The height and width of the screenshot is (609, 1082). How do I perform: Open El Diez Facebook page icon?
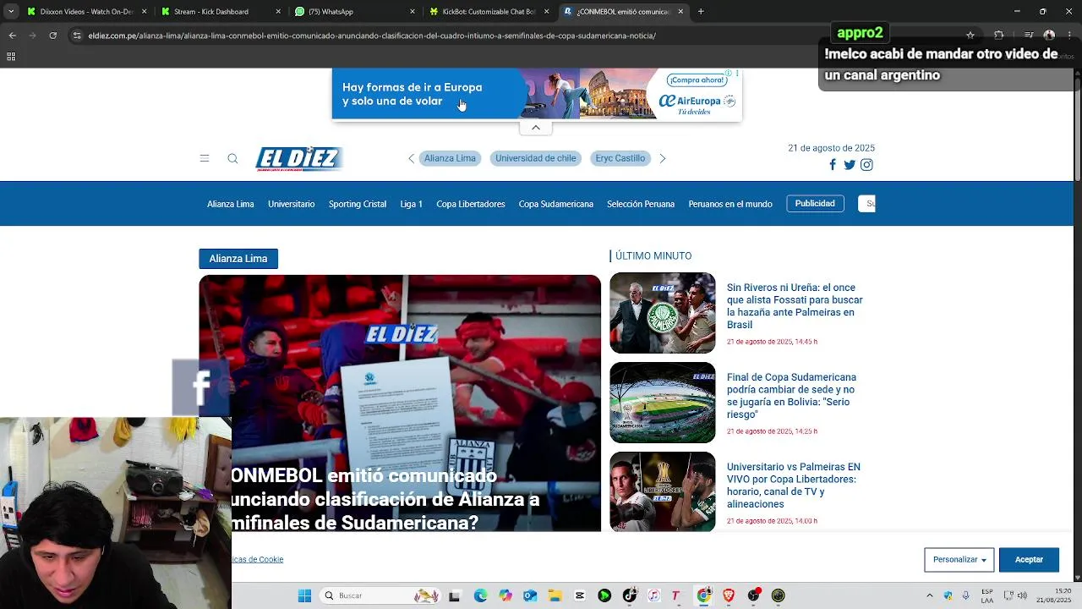tap(833, 165)
